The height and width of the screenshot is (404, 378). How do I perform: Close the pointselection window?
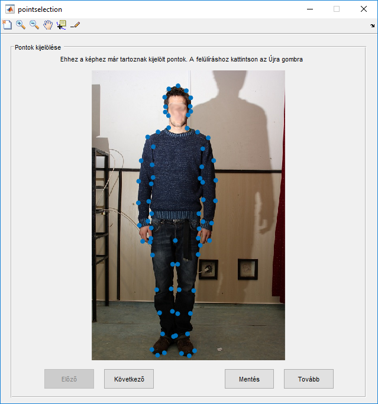click(363, 9)
